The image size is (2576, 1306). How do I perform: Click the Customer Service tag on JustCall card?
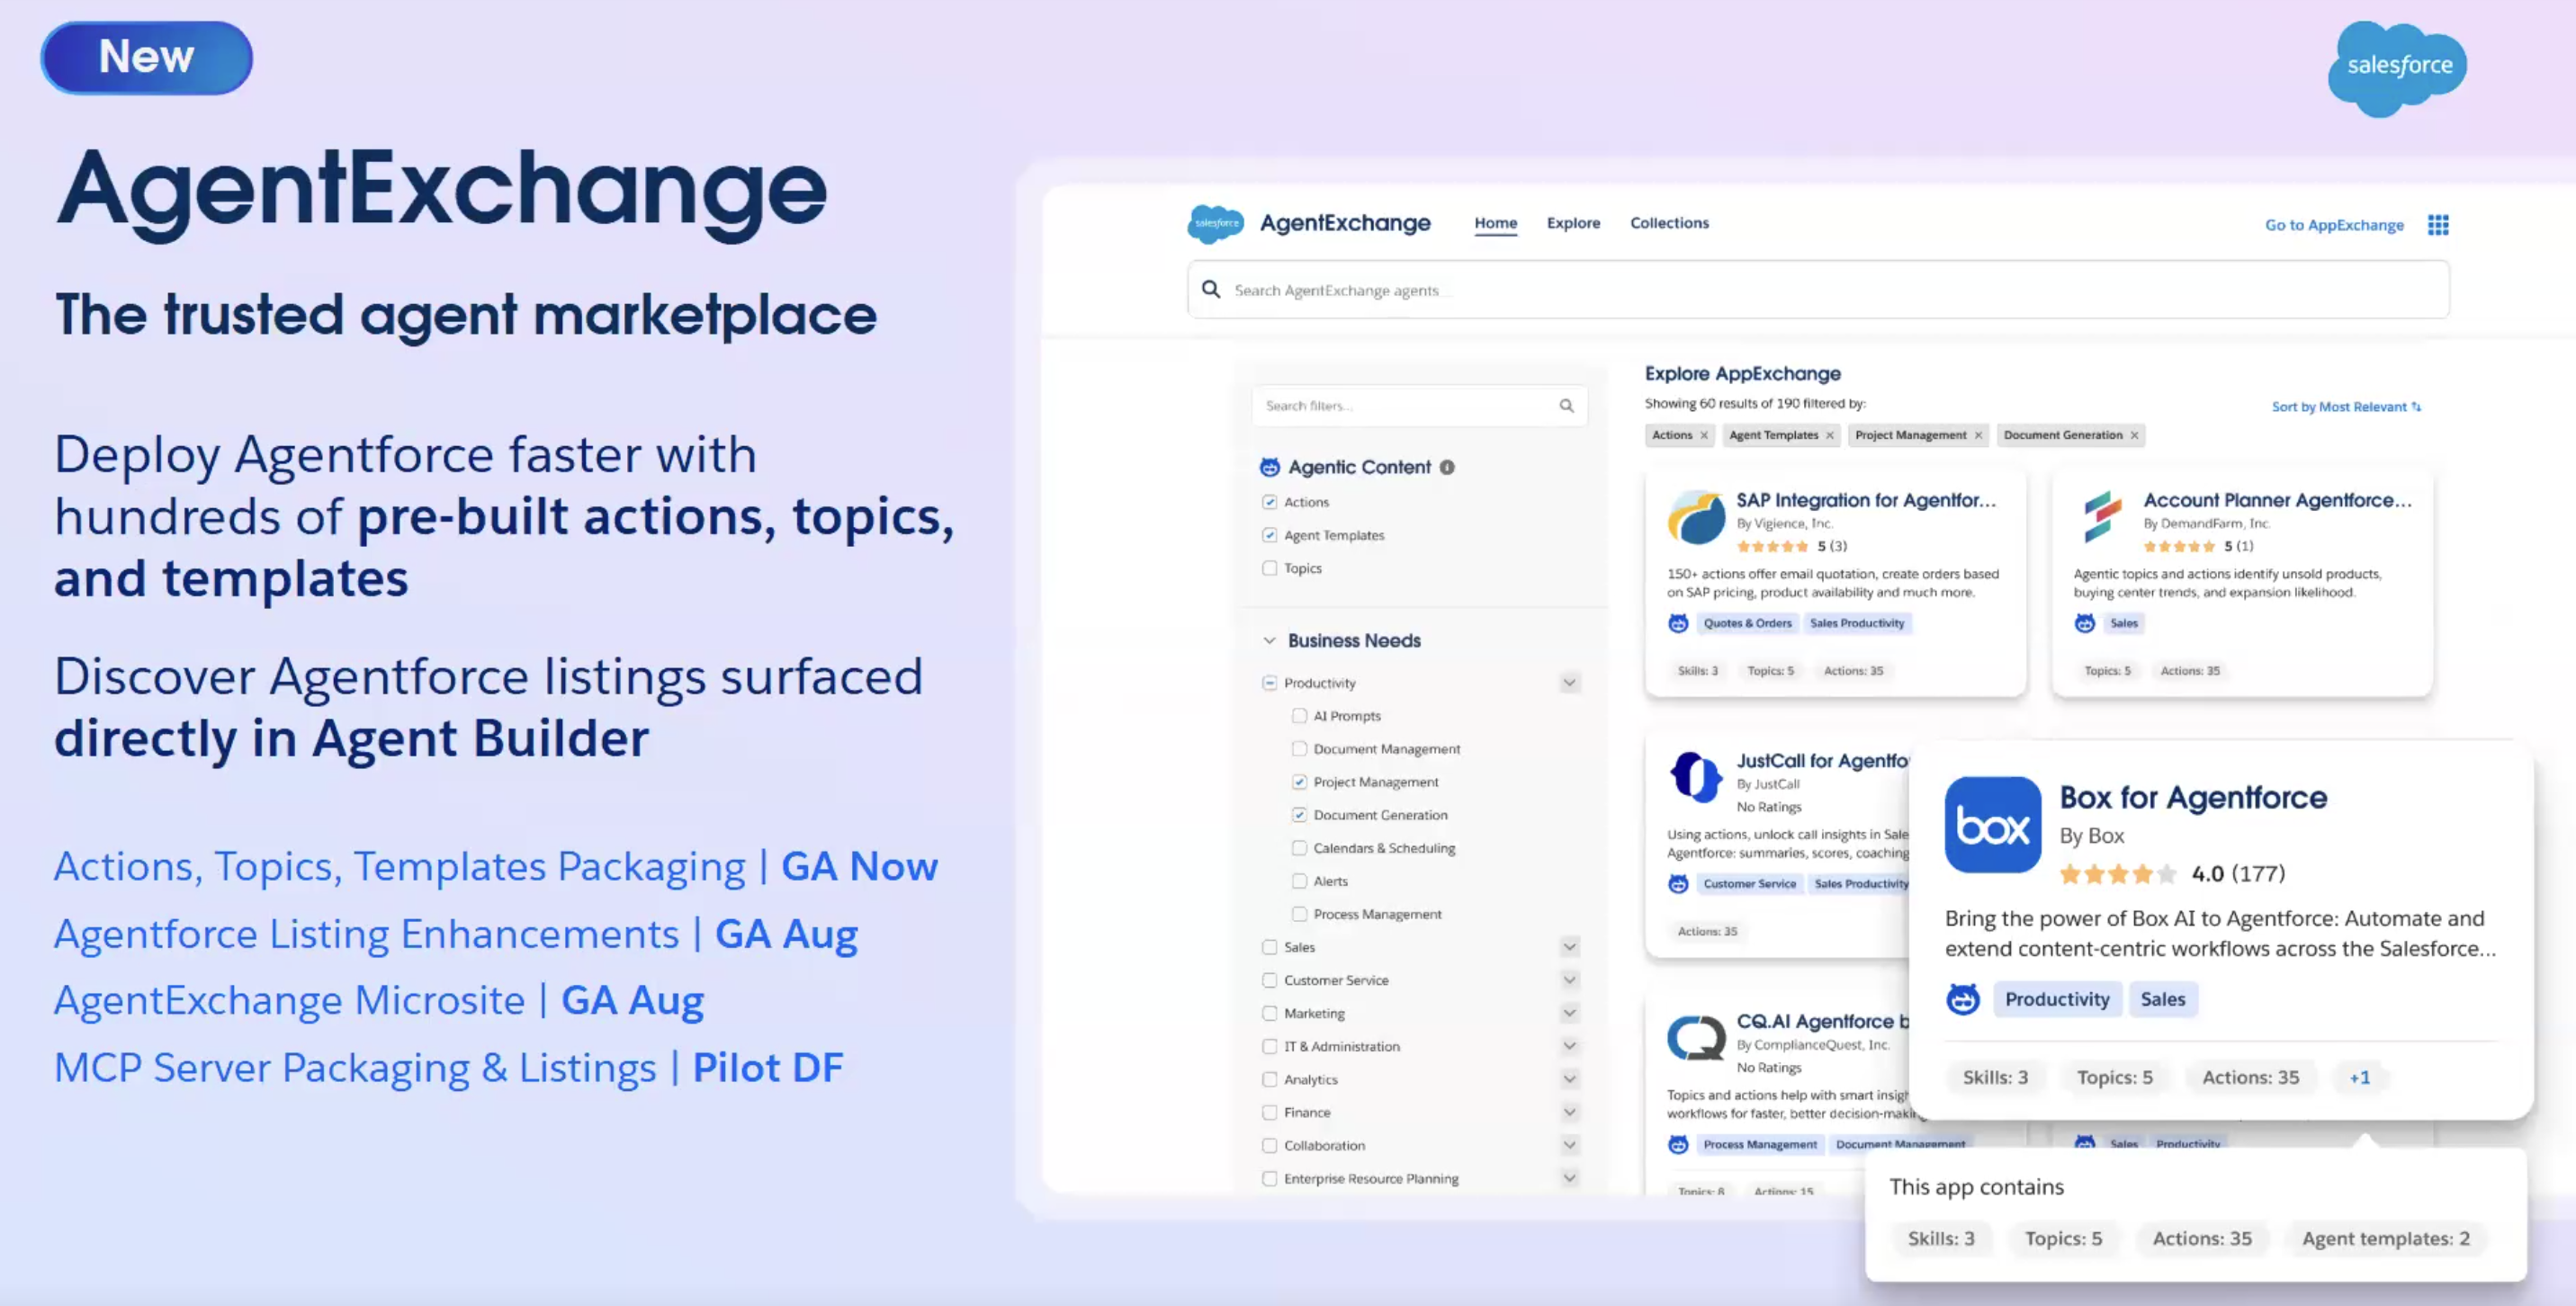(1749, 884)
